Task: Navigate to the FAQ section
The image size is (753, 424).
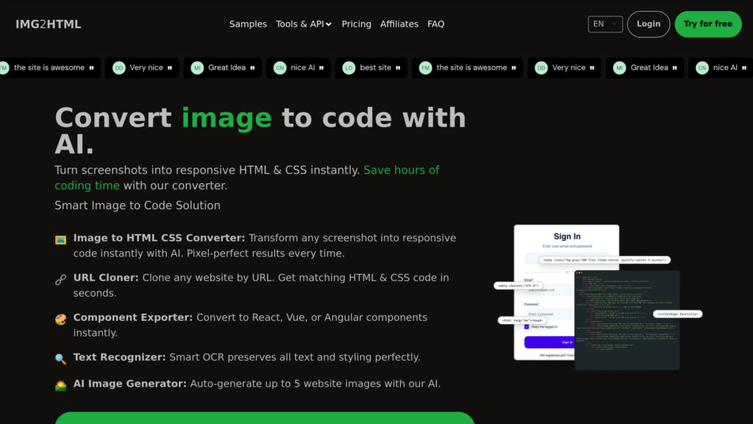Action: (435, 24)
